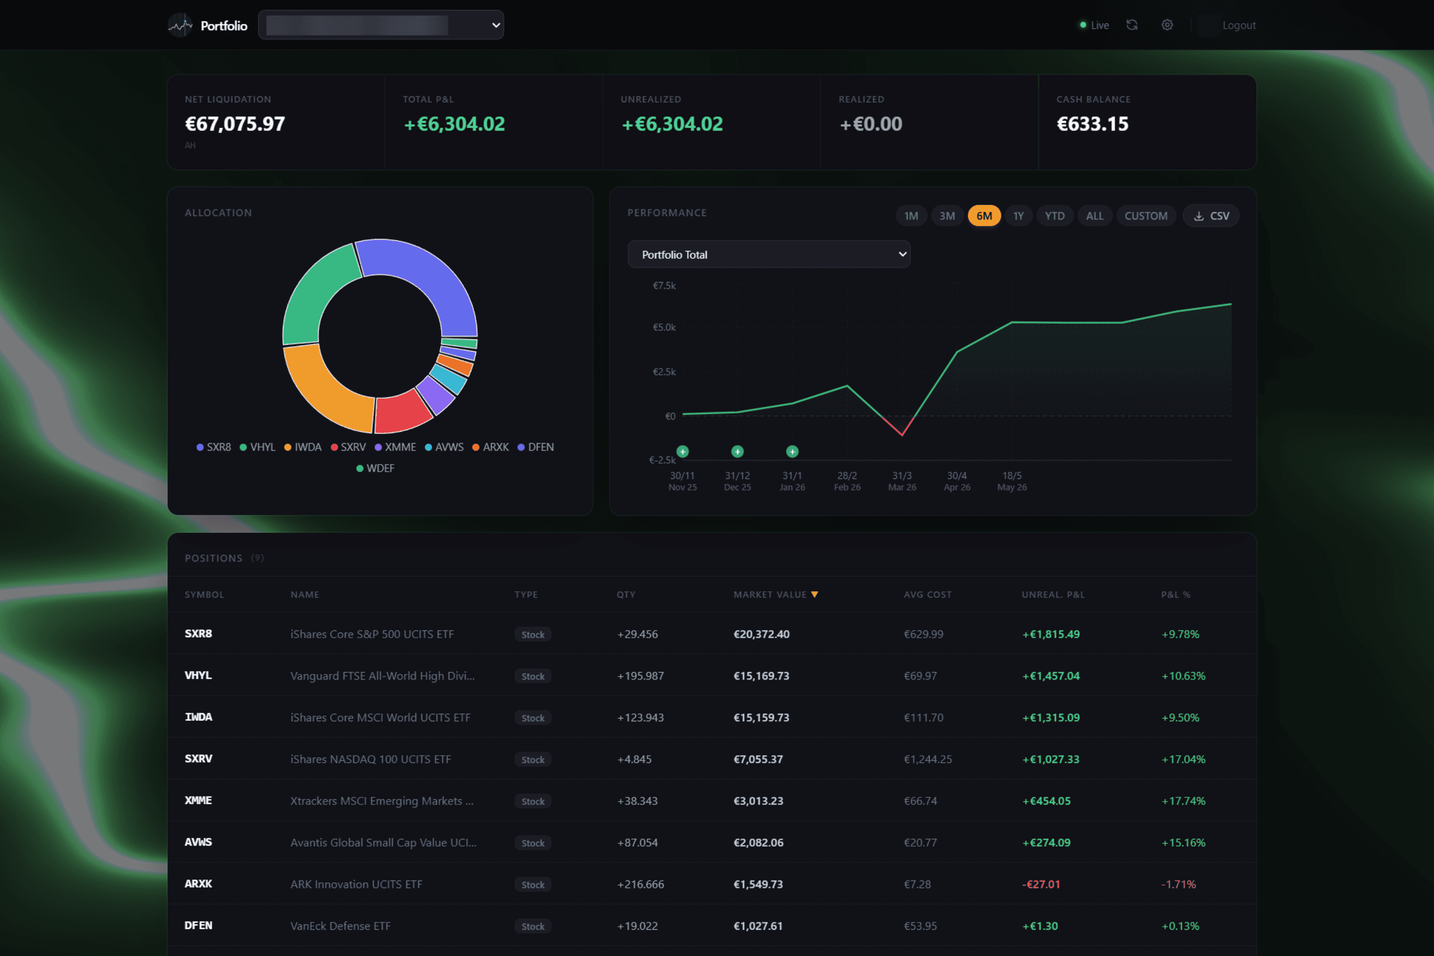The height and width of the screenshot is (956, 1434).
Task: Toggle ARXK legend entry in allocation
Action: tap(490, 447)
